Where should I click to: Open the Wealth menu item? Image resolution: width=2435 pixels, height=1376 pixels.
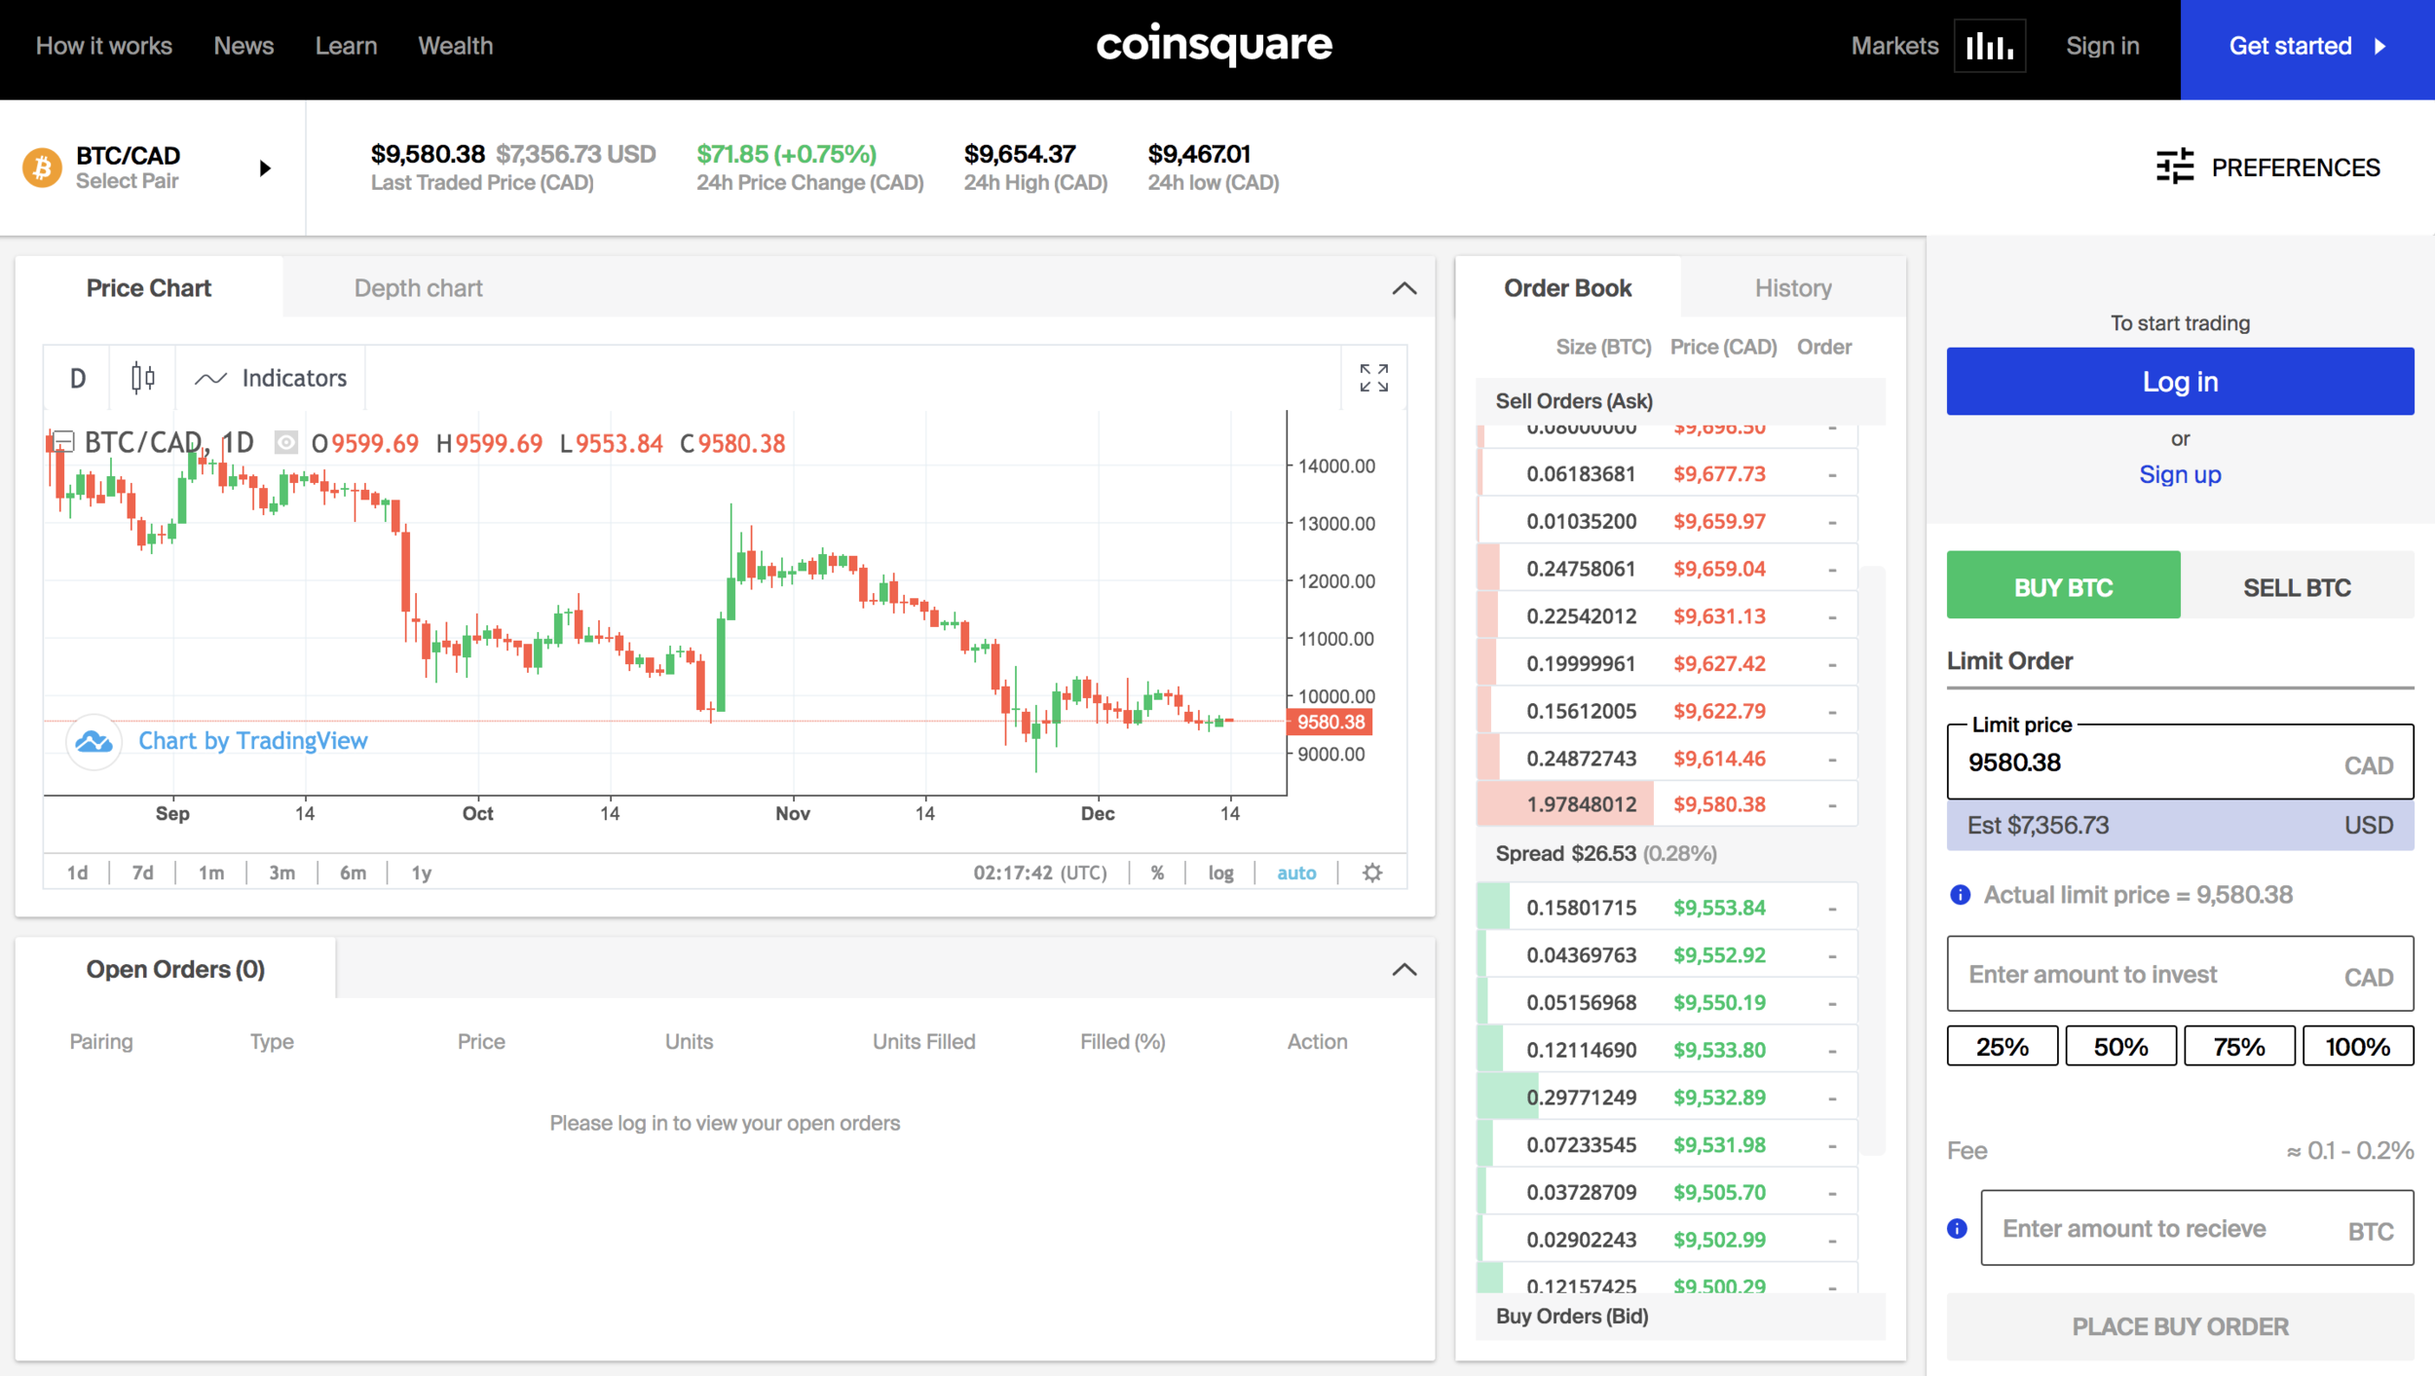point(455,46)
